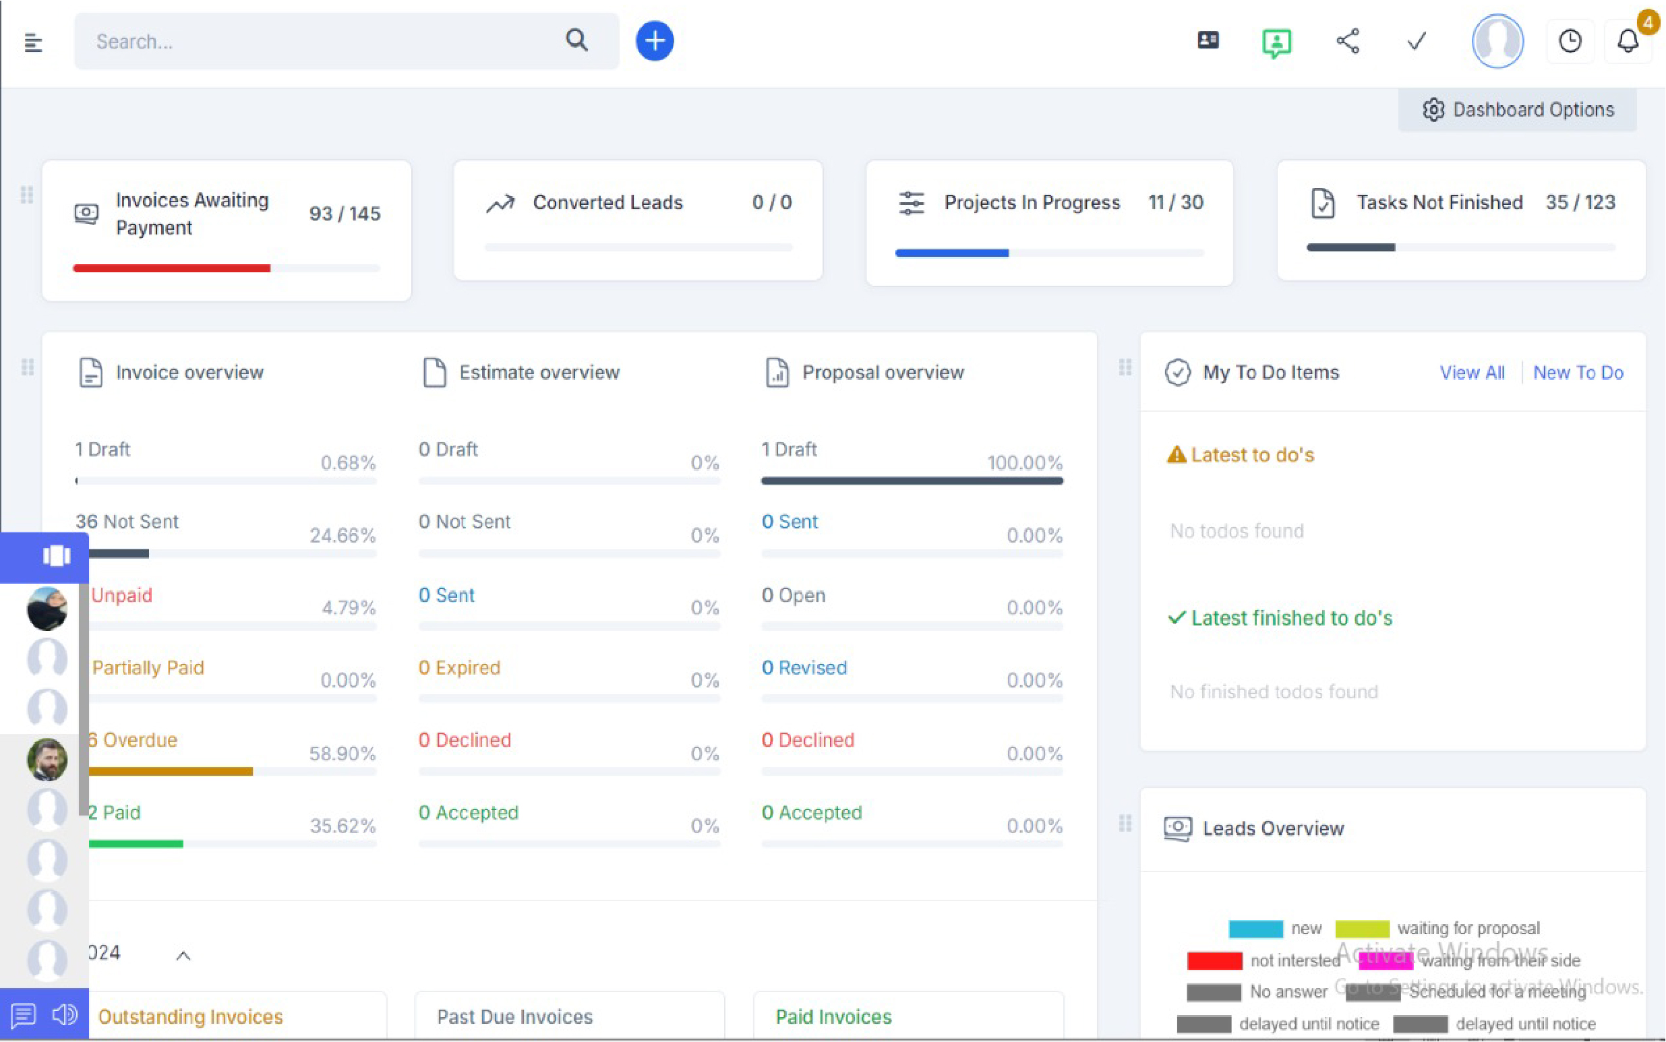Click the search magnifier icon

[x=577, y=40]
